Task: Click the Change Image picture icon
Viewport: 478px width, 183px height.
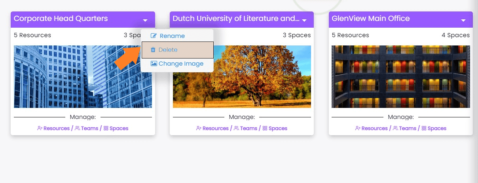Action: 154,64
